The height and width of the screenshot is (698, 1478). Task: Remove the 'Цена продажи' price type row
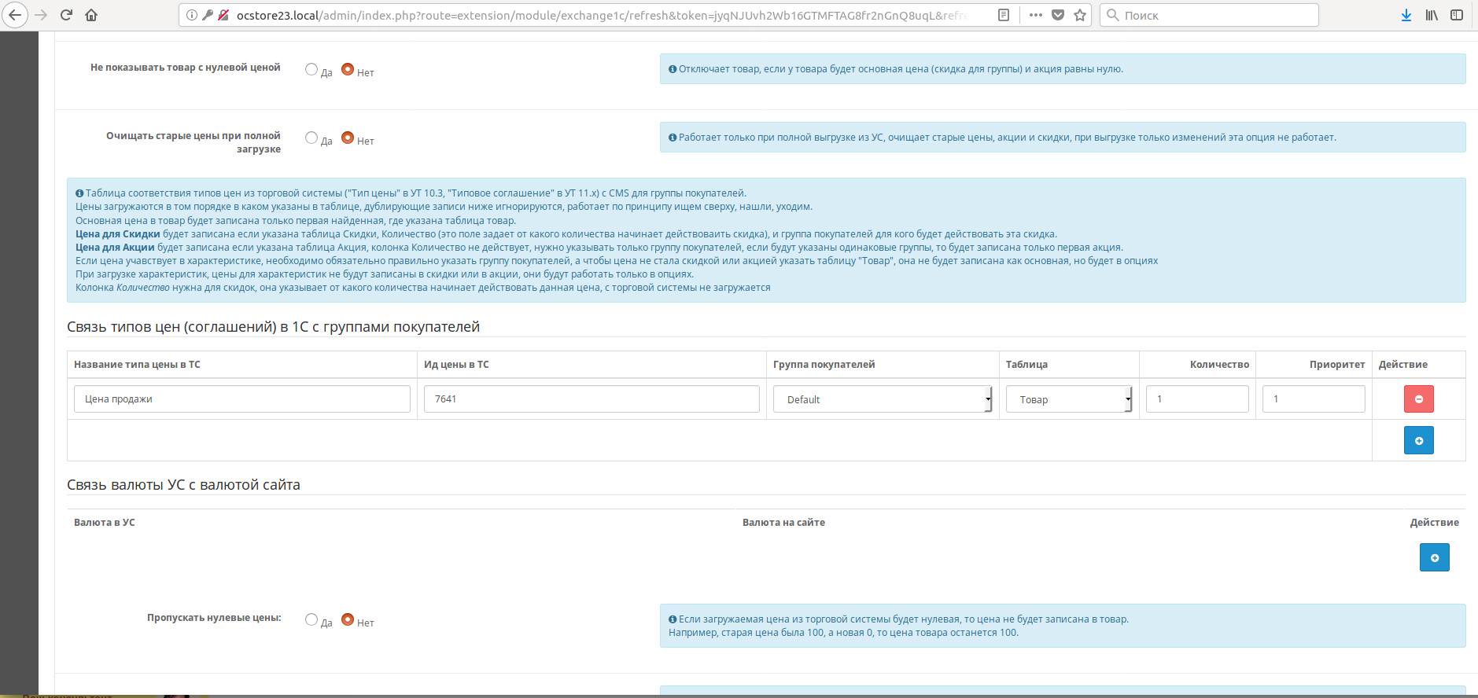pyautogui.click(x=1418, y=399)
